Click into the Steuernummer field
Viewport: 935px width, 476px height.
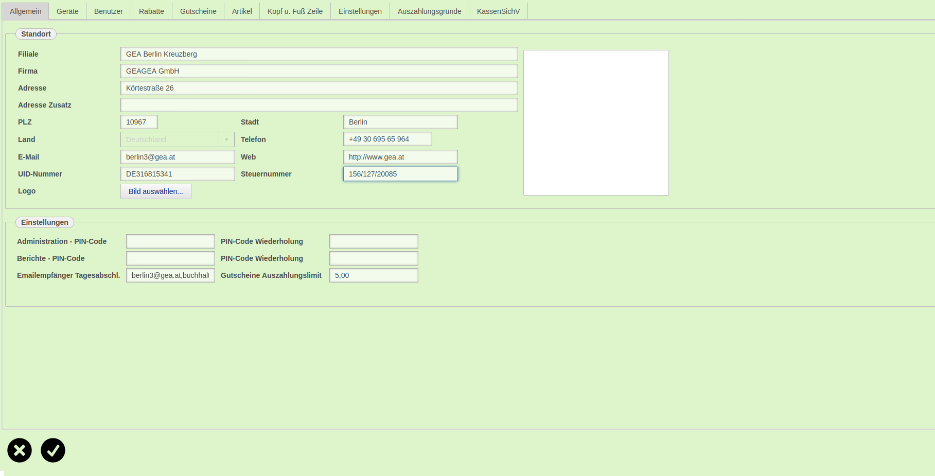pyautogui.click(x=400, y=174)
